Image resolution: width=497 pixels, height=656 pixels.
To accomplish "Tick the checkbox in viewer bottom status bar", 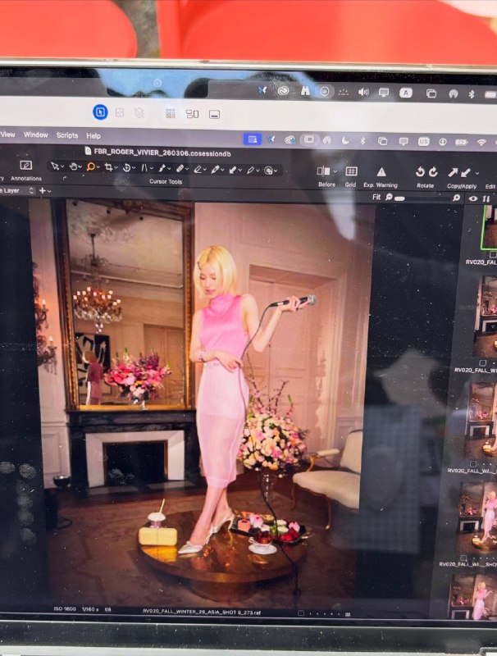I will coord(300,613).
